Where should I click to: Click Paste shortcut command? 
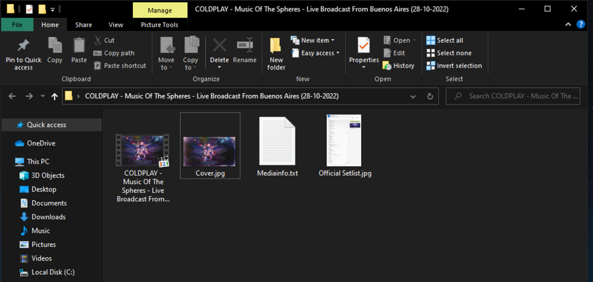click(x=120, y=65)
